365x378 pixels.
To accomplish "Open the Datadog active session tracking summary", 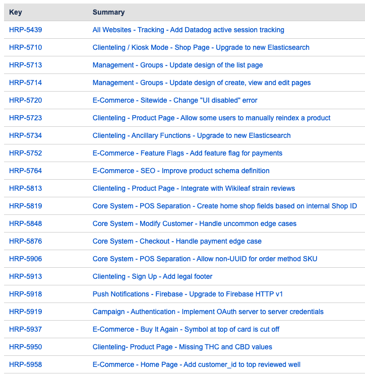I will point(188,30).
